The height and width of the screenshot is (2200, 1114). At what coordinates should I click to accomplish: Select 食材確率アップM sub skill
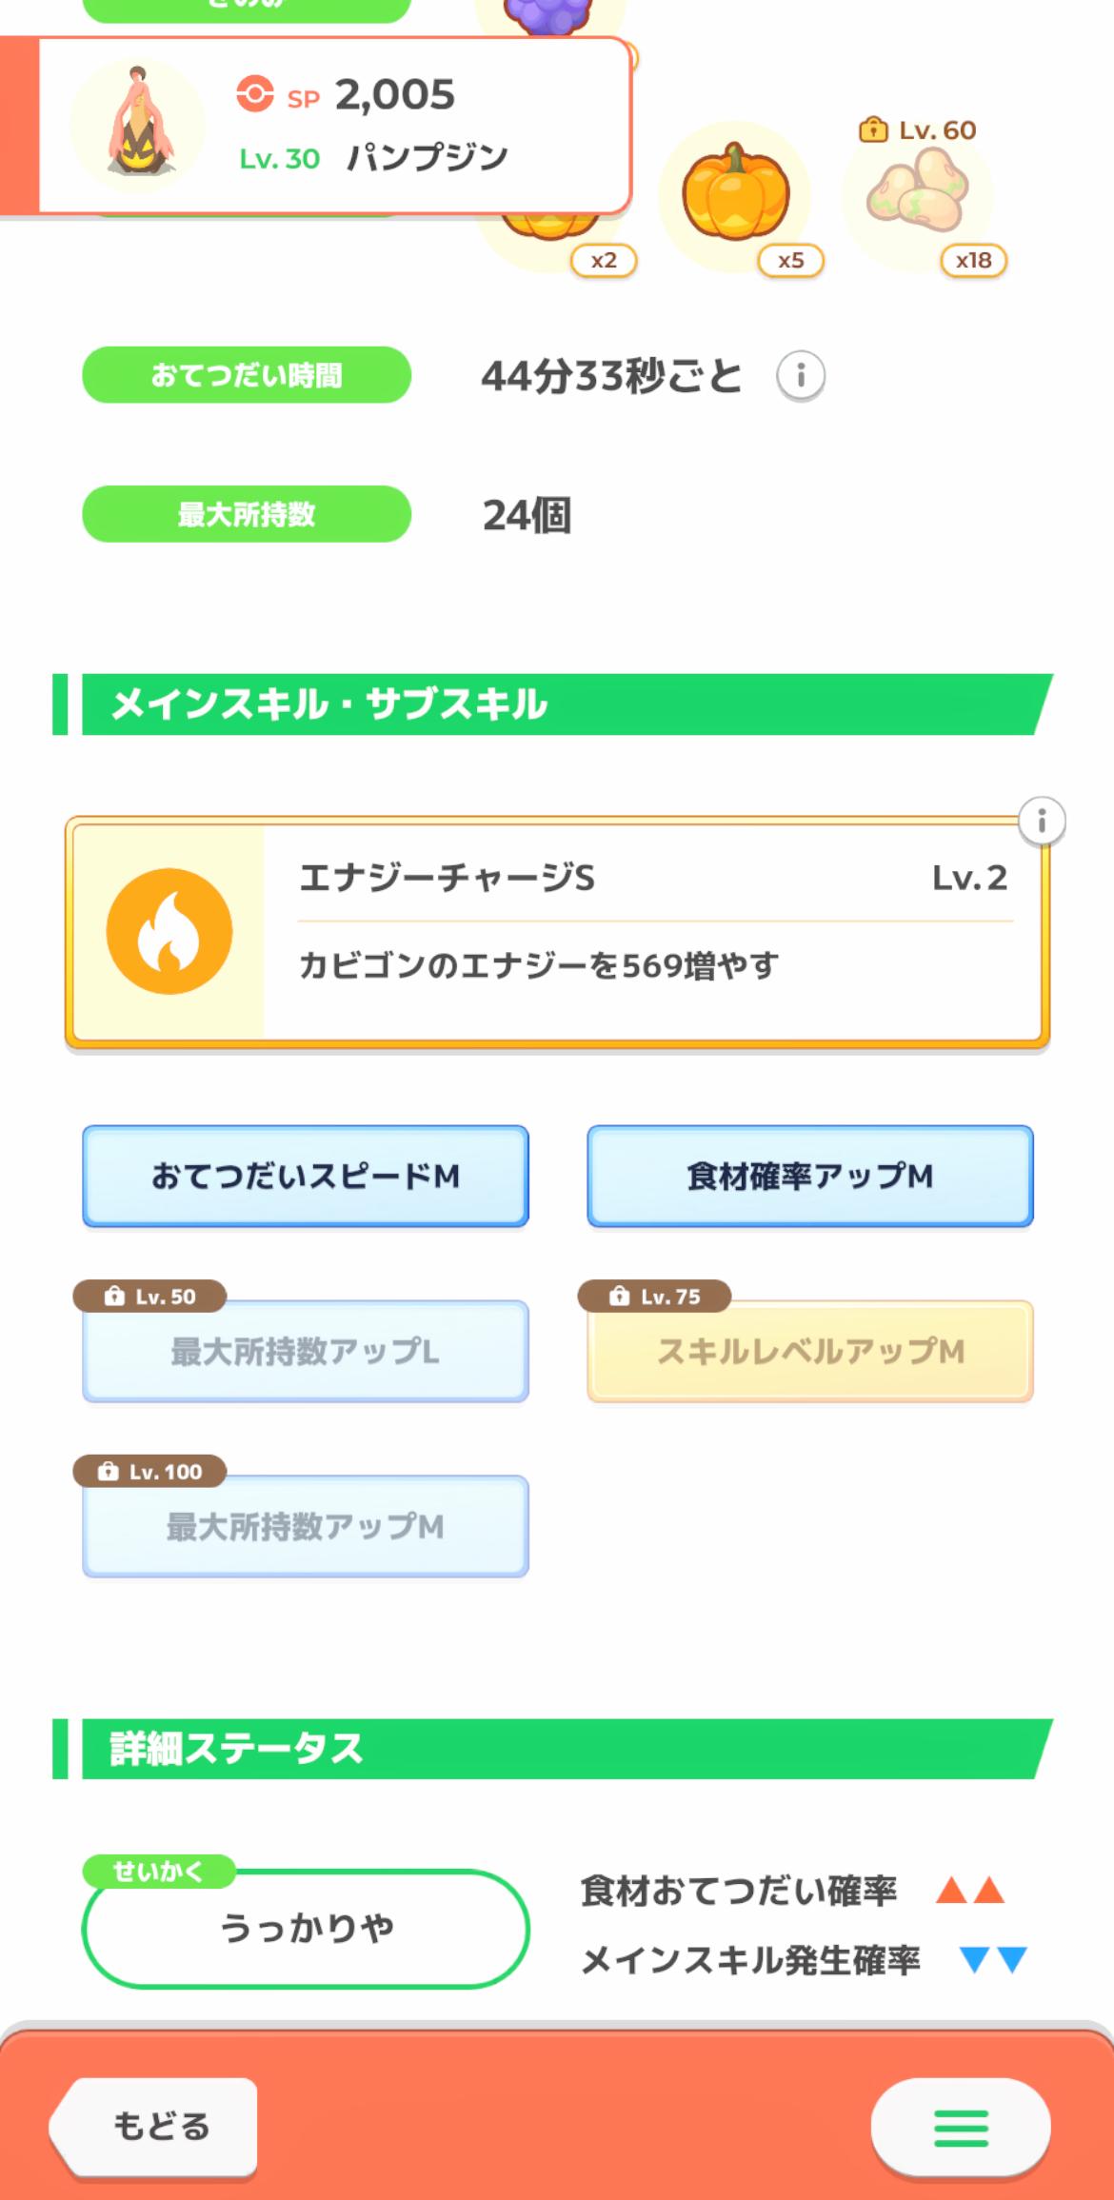(x=809, y=1177)
